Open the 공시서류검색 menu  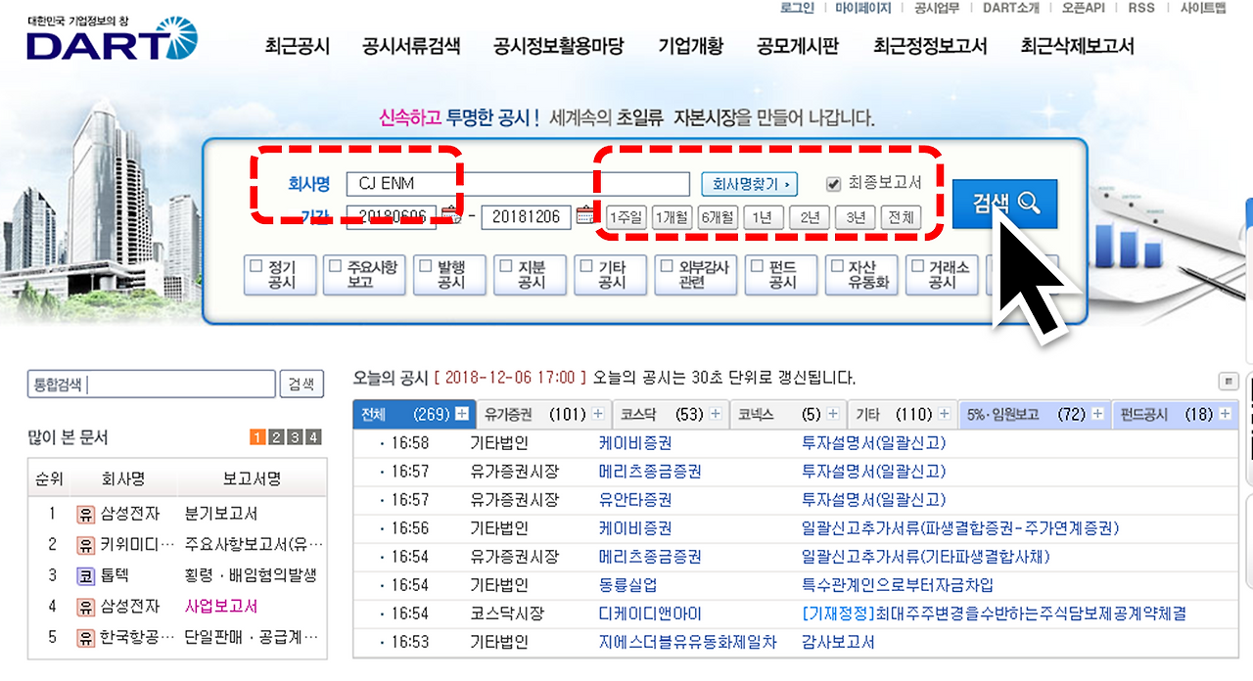pos(411,46)
